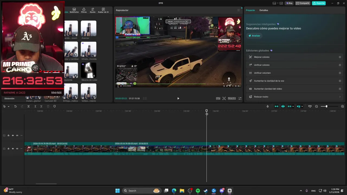Screen dimensions: 347x195
Task: Switch to the Proyecto tab
Action: 250,10
